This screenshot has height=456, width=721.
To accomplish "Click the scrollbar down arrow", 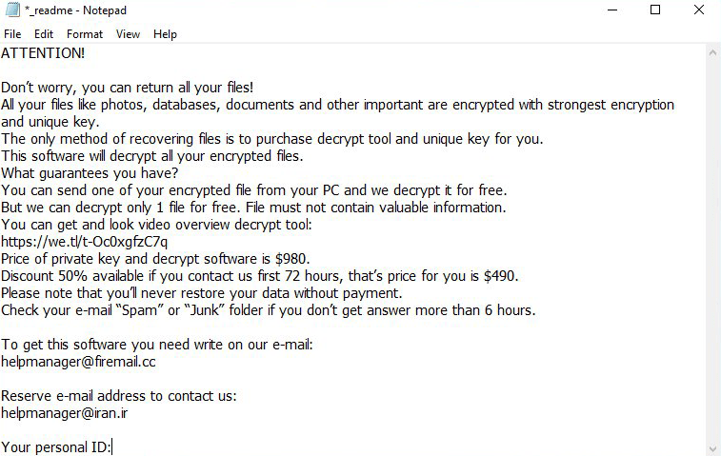I will 713,448.
